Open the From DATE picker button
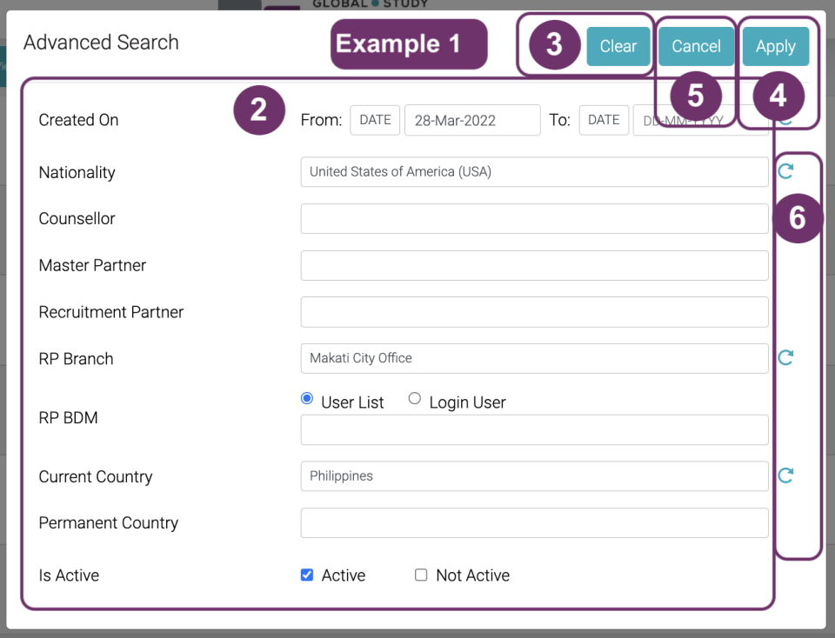 point(375,121)
